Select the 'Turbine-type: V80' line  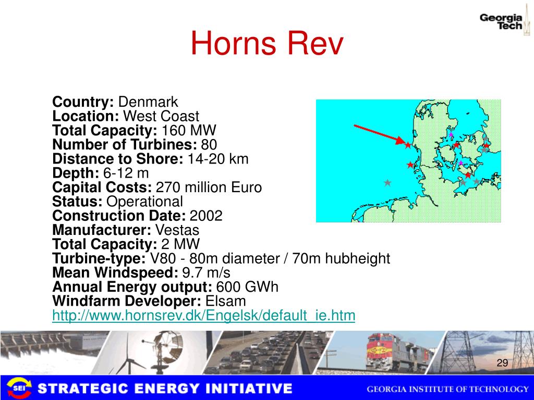click(221, 258)
